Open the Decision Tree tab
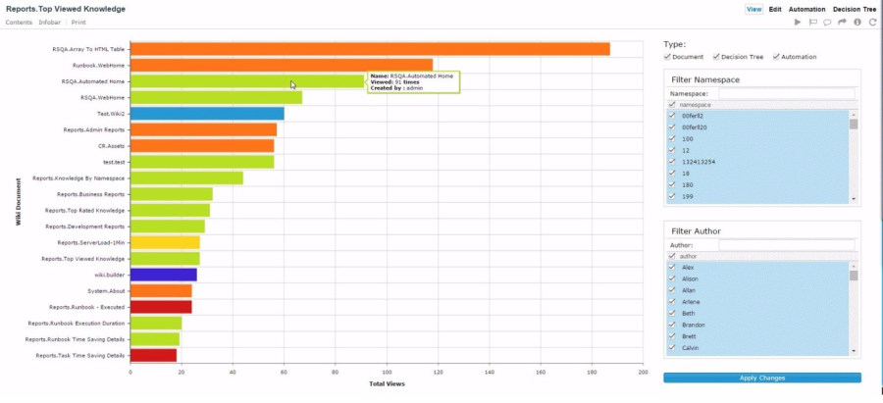The height and width of the screenshot is (403, 883). pyautogui.click(x=854, y=9)
